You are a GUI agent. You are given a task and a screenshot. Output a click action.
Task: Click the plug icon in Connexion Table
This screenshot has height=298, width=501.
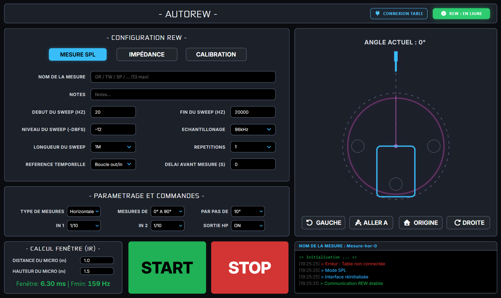377,13
